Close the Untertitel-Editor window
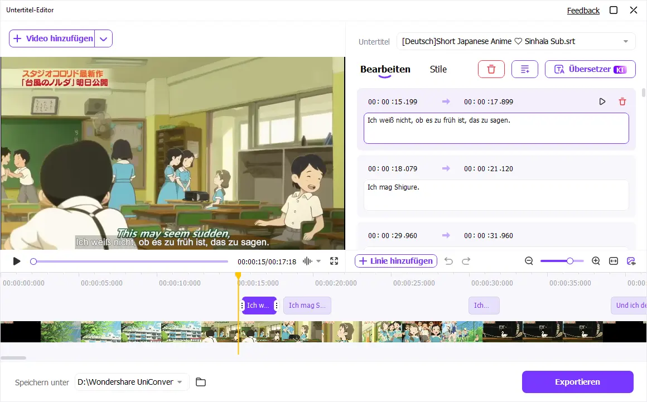Viewport: 647px width, 402px height. pos(634,10)
